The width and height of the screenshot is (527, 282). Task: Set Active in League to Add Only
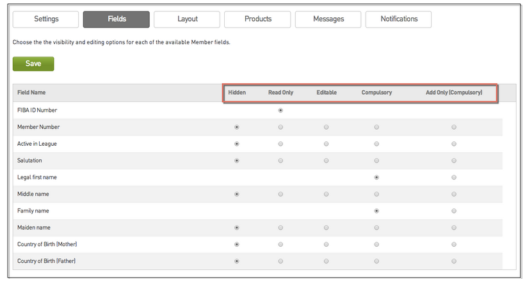pos(454,144)
